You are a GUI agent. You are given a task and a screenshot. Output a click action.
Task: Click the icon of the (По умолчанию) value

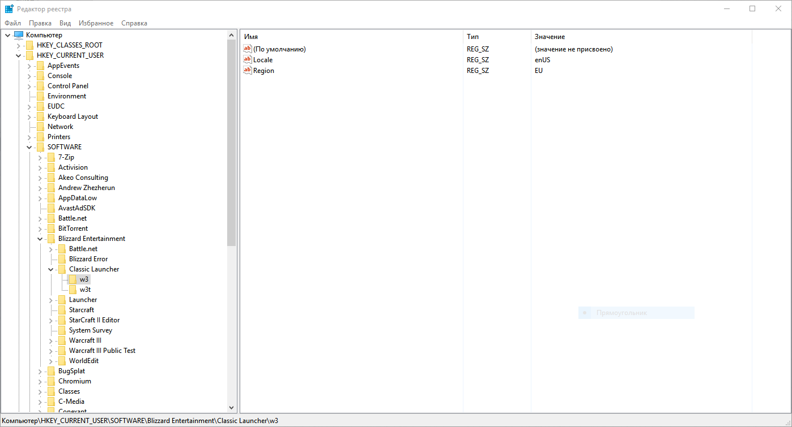click(248, 49)
